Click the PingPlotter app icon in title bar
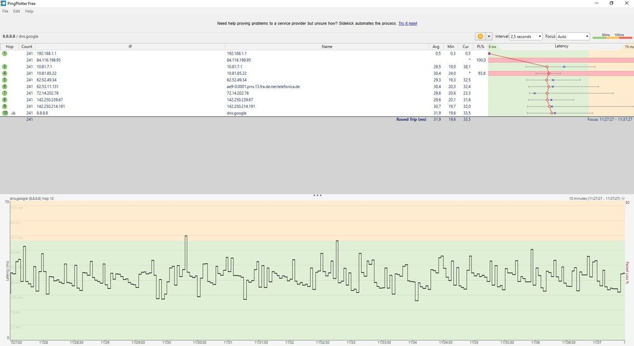This screenshot has width=634, height=346. [x=4, y=3]
